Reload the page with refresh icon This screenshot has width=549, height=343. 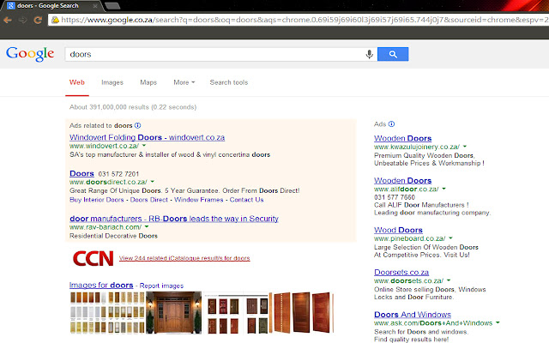(x=38, y=21)
